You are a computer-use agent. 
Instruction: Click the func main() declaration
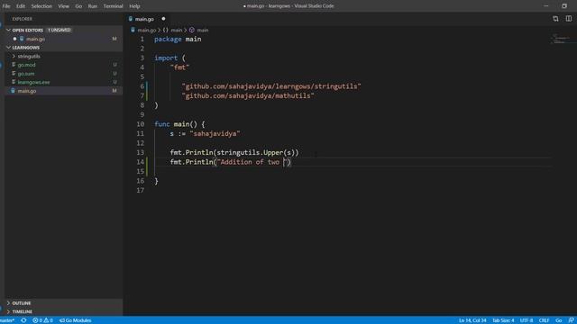179,124
